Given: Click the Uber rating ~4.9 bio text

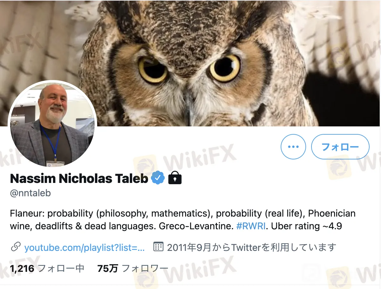Looking at the screenshot, I should 306,226.
